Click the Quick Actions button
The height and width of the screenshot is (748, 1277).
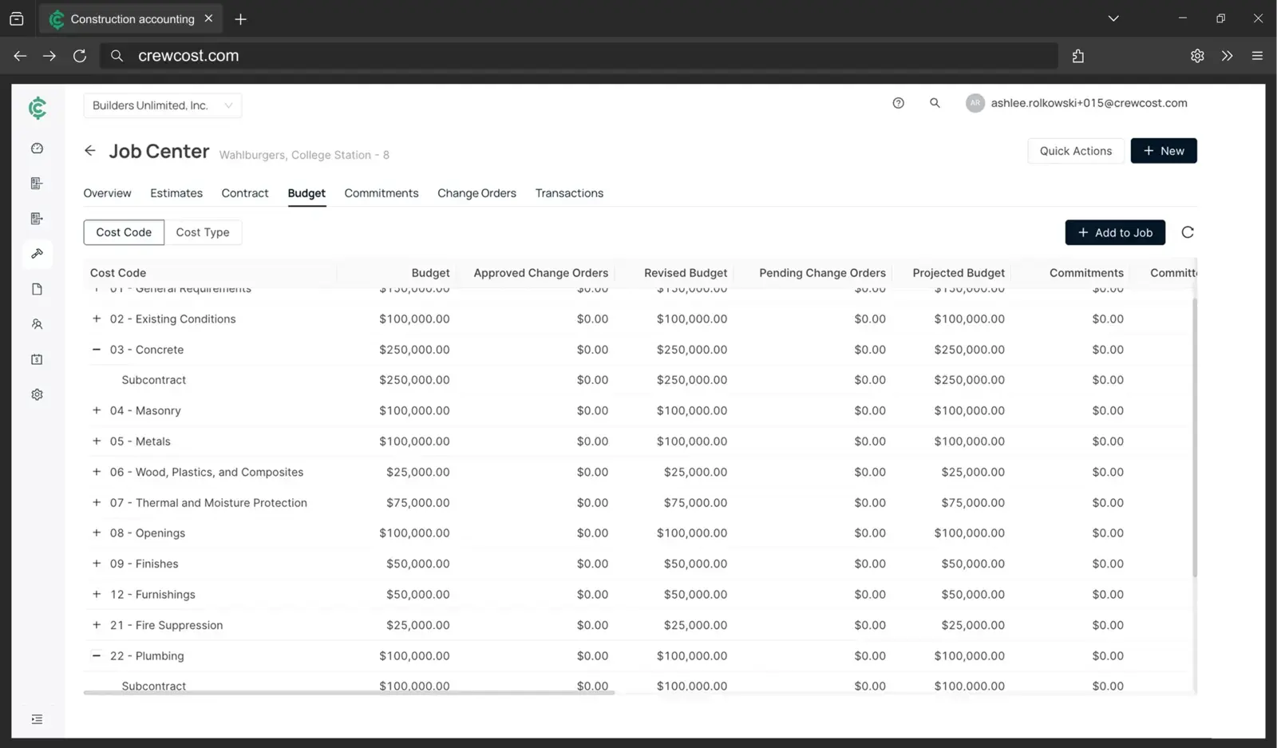point(1075,151)
